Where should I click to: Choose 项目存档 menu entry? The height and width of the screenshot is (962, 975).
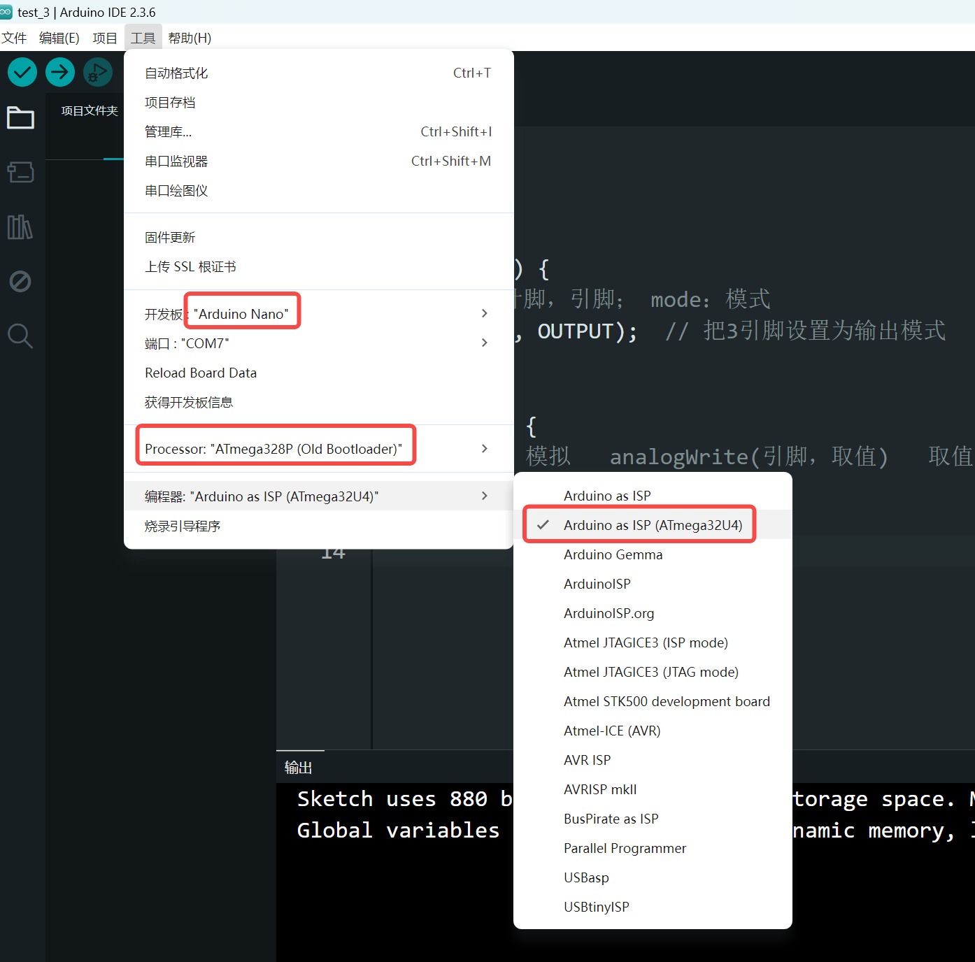click(x=318, y=102)
